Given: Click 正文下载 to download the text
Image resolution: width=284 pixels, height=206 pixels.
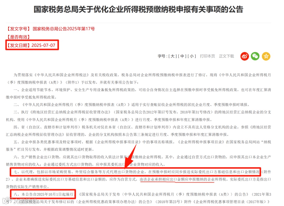Looking at the screenshot, I should 226,56.
